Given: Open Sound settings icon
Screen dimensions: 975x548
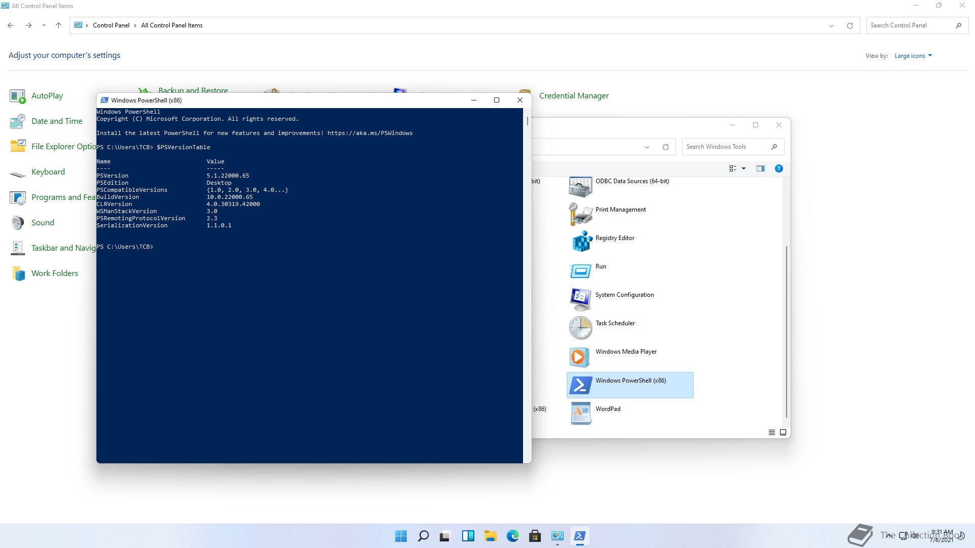Looking at the screenshot, I should coord(18,223).
